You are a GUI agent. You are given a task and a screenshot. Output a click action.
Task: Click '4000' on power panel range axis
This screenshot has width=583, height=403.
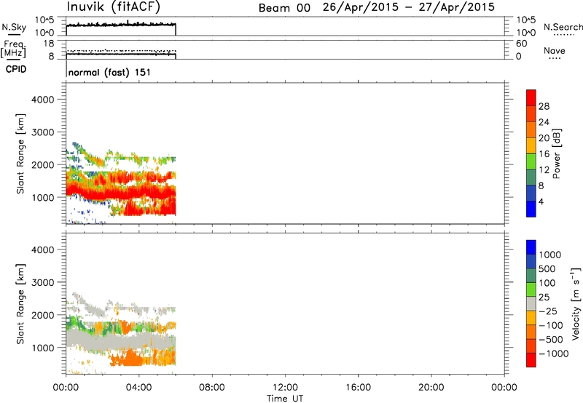pyautogui.click(x=42, y=100)
